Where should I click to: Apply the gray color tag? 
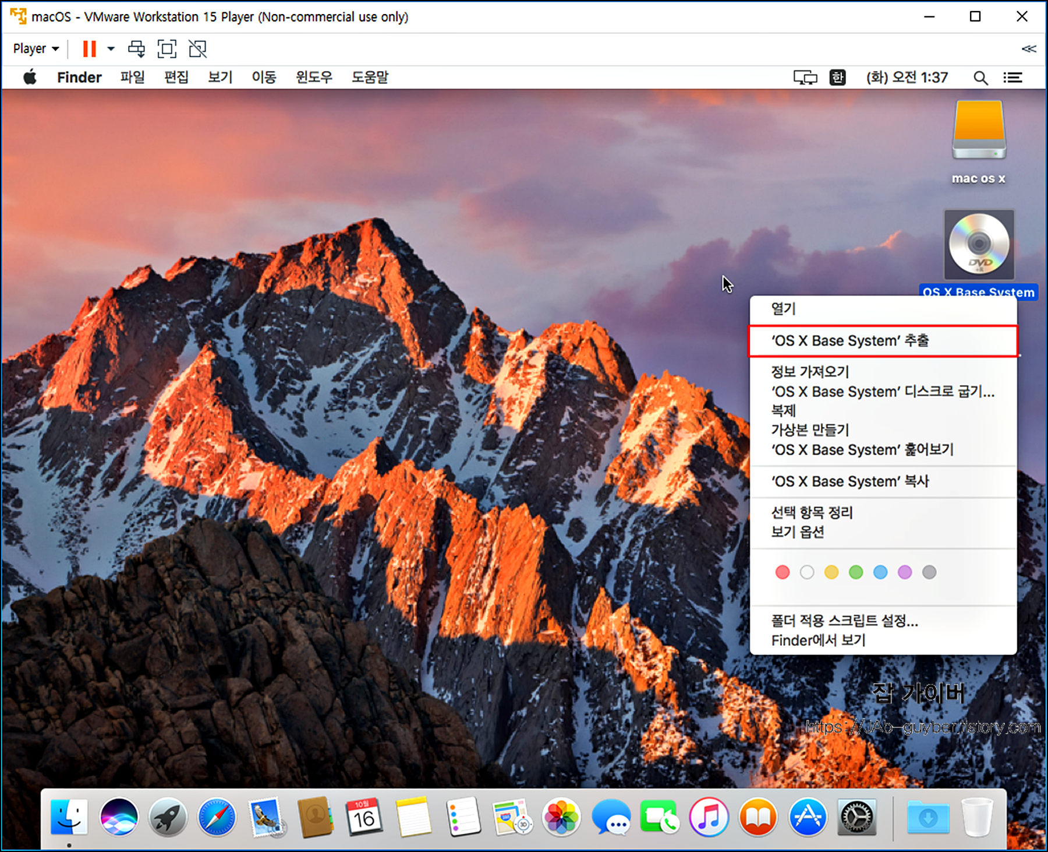(x=929, y=572)
